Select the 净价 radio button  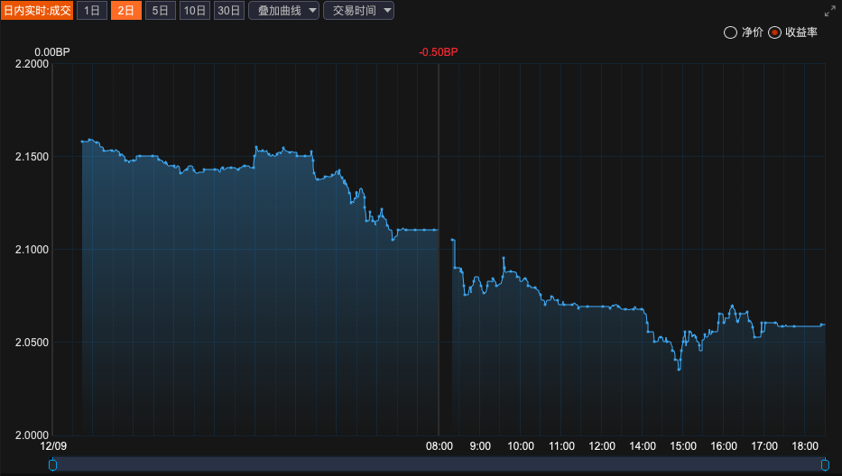[x=730, y=32]
